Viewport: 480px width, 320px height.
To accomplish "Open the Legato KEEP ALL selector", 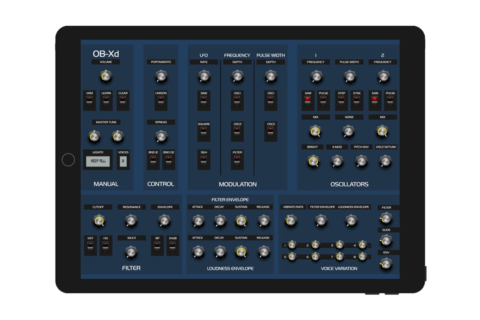I will pyautogui.click(x=98, y=161).
